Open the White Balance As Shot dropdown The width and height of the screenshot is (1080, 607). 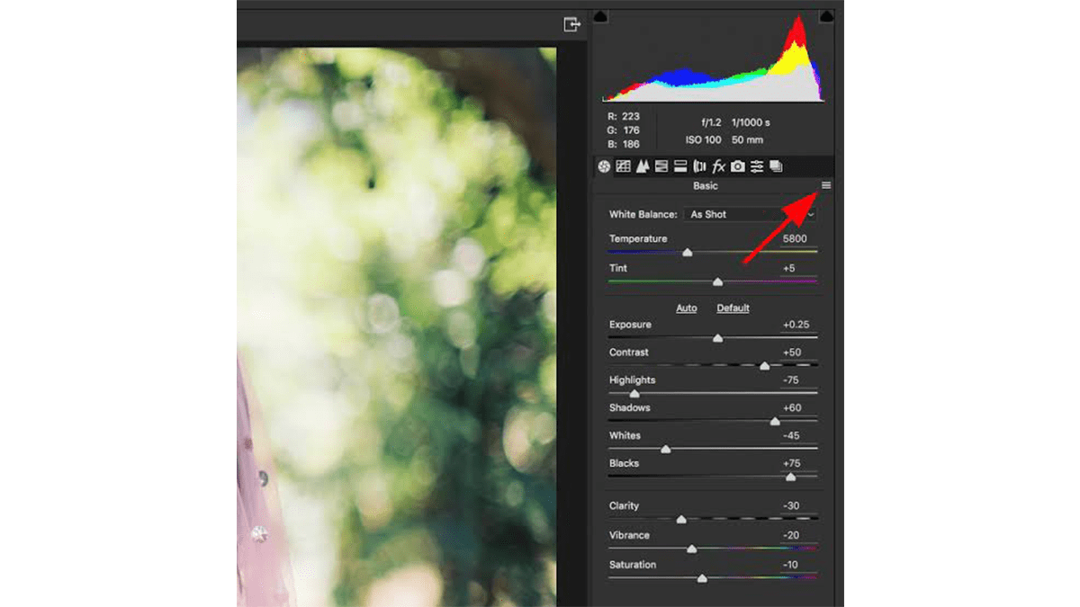click(x=751, y=214)
